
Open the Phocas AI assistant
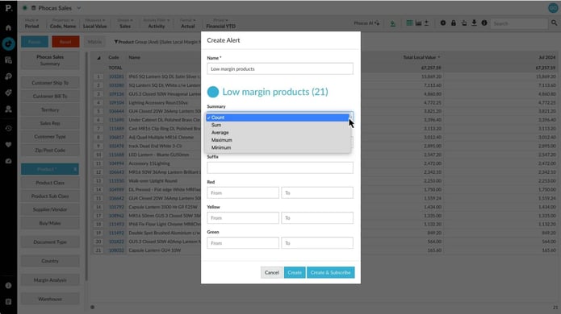coord(366,23)
